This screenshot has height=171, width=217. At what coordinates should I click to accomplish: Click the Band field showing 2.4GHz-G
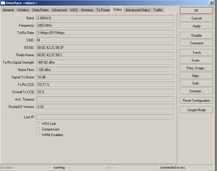[x=105, y=18]
